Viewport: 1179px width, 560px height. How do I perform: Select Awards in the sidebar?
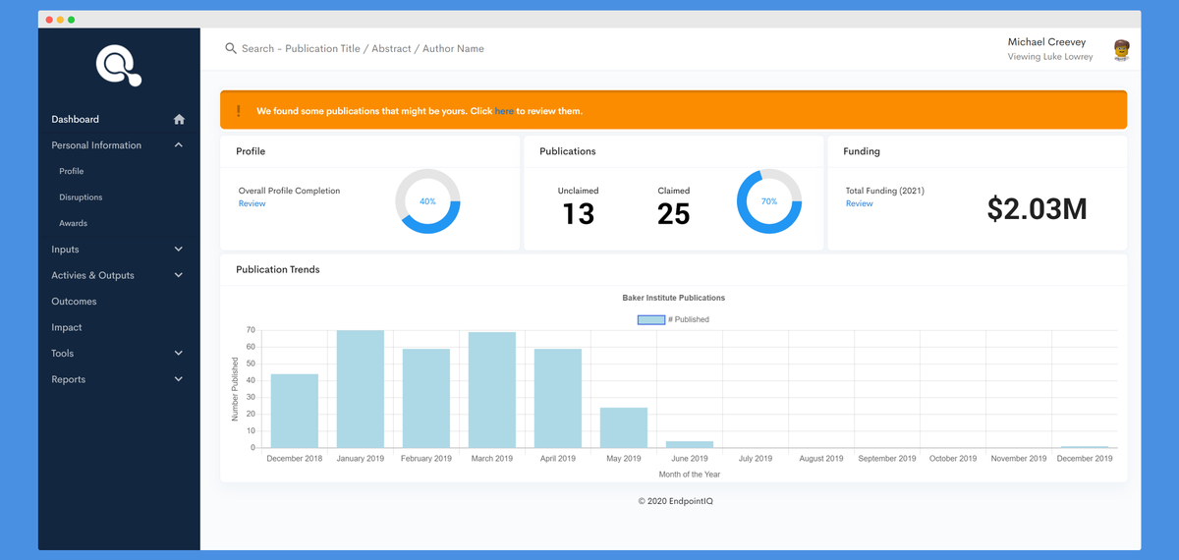[73, 223]
